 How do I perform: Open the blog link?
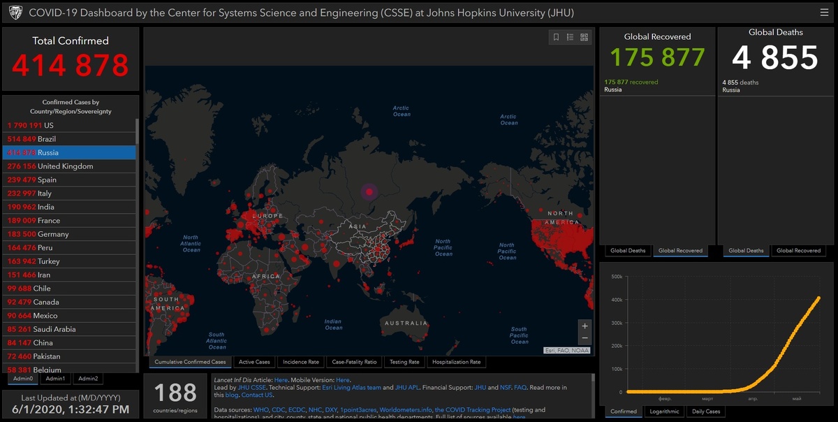[x=232, y=395]
